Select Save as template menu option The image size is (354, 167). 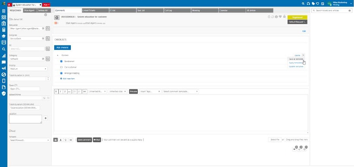296,59
